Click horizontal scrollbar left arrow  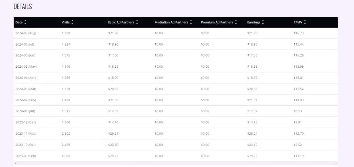pyautogui.click(x=15, y=163)
